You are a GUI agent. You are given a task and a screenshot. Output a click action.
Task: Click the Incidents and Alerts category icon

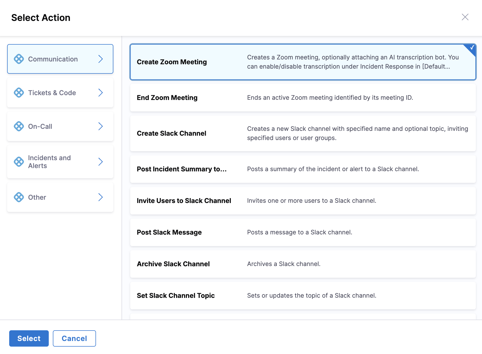(x=19, y=162)
